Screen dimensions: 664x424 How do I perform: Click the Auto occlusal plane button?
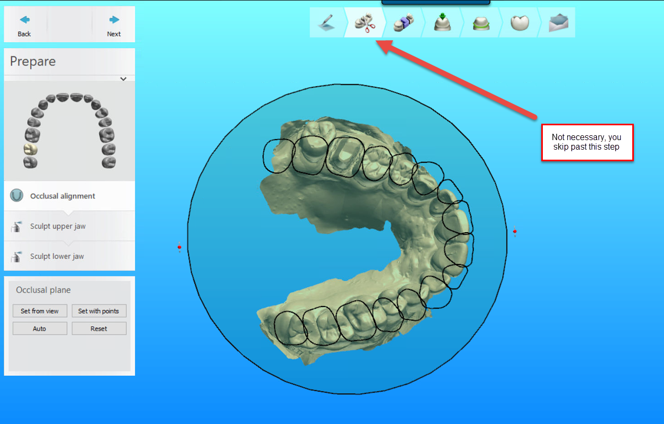[x=40, y=328]
